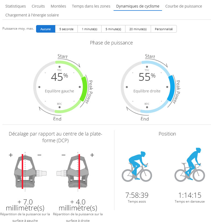211x222 pixels.
Task: Go to Temps dans les zones tab
Action: point(91,6)
